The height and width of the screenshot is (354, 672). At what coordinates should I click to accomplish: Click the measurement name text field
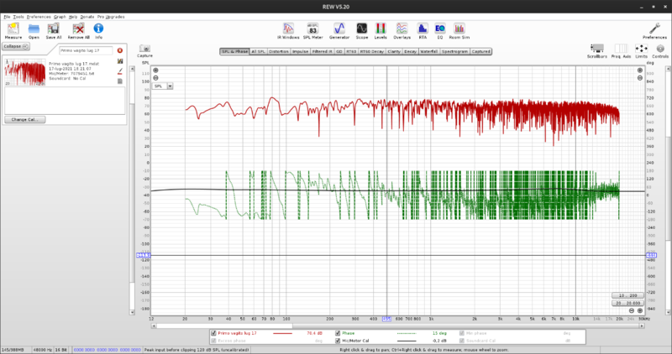(x=84, y=51)
